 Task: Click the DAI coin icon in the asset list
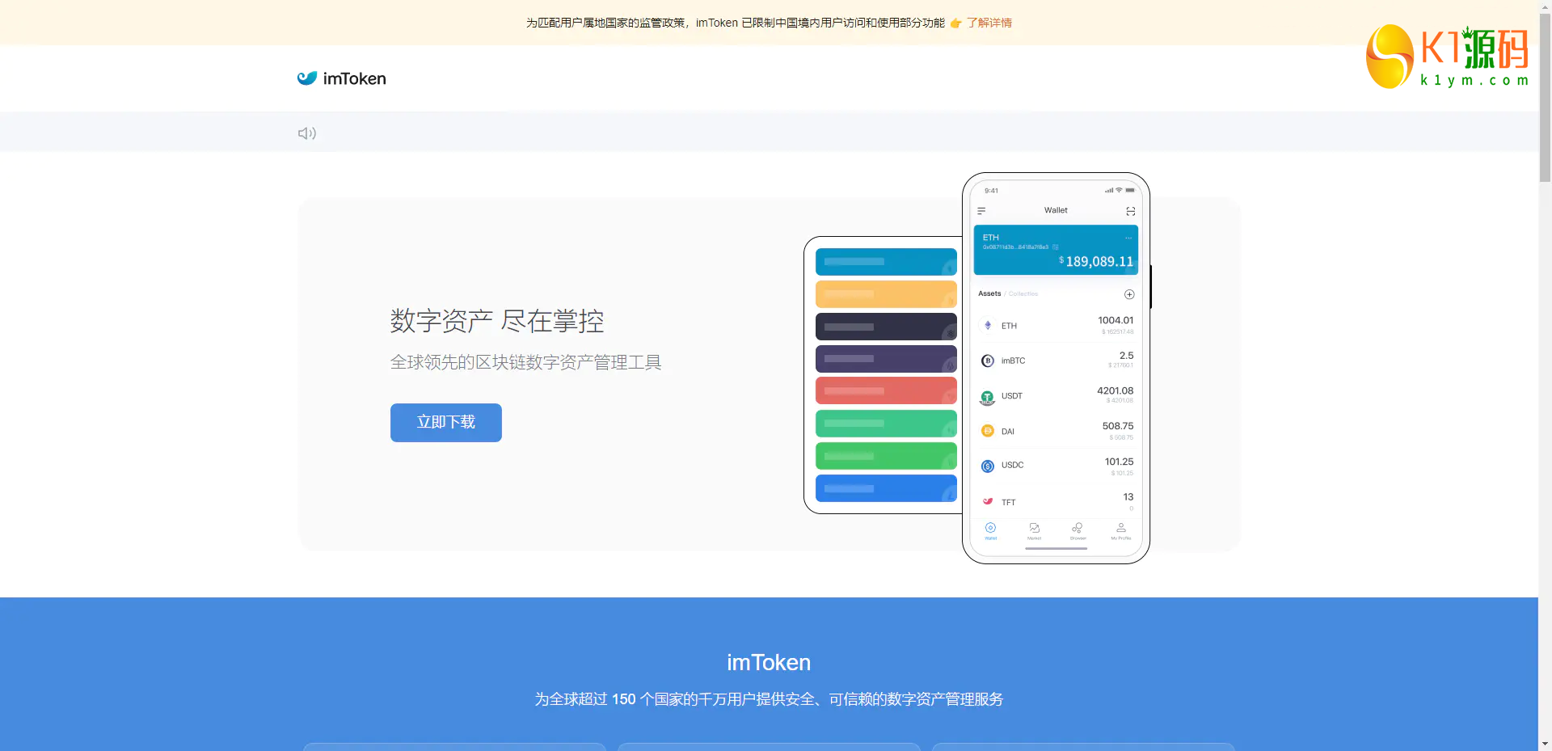point(988,431)
